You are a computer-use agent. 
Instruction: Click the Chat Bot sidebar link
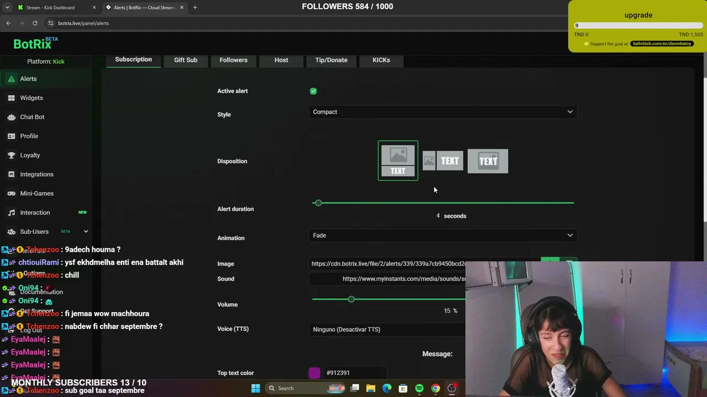pyautogui.click(x=32, y=117)
